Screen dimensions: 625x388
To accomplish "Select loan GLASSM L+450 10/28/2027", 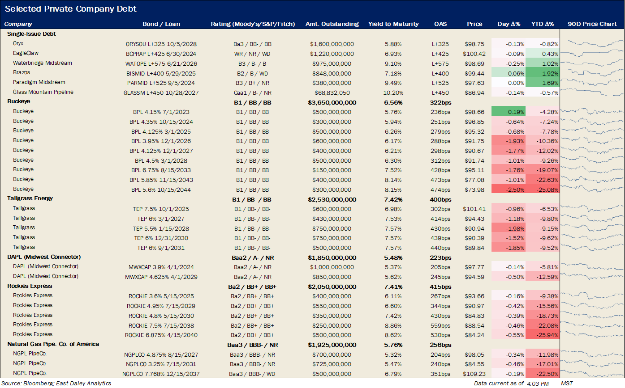I will tap(161, 93).
